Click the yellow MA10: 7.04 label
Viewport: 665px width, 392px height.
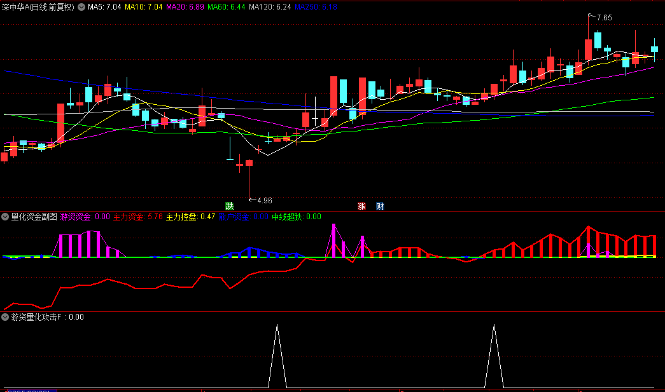143,7
